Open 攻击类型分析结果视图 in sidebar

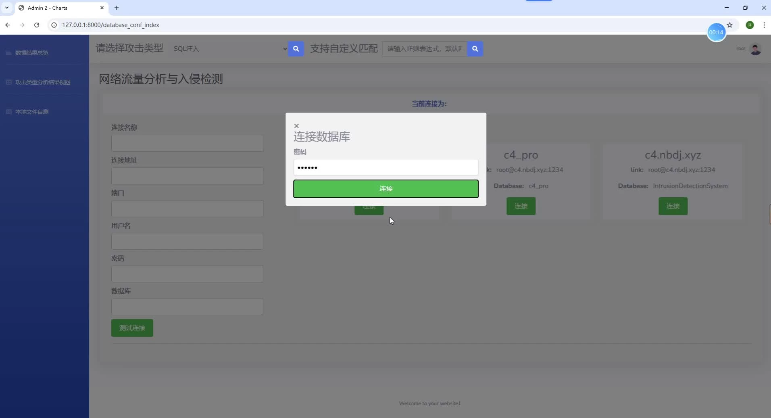43,82
